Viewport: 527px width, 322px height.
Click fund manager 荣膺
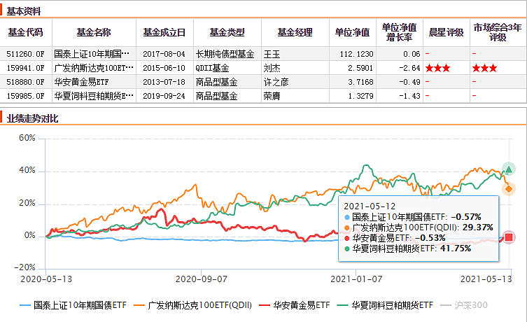[x=272, y=96]
